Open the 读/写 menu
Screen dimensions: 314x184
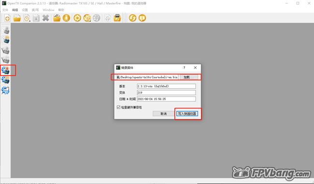click(35, 10)
